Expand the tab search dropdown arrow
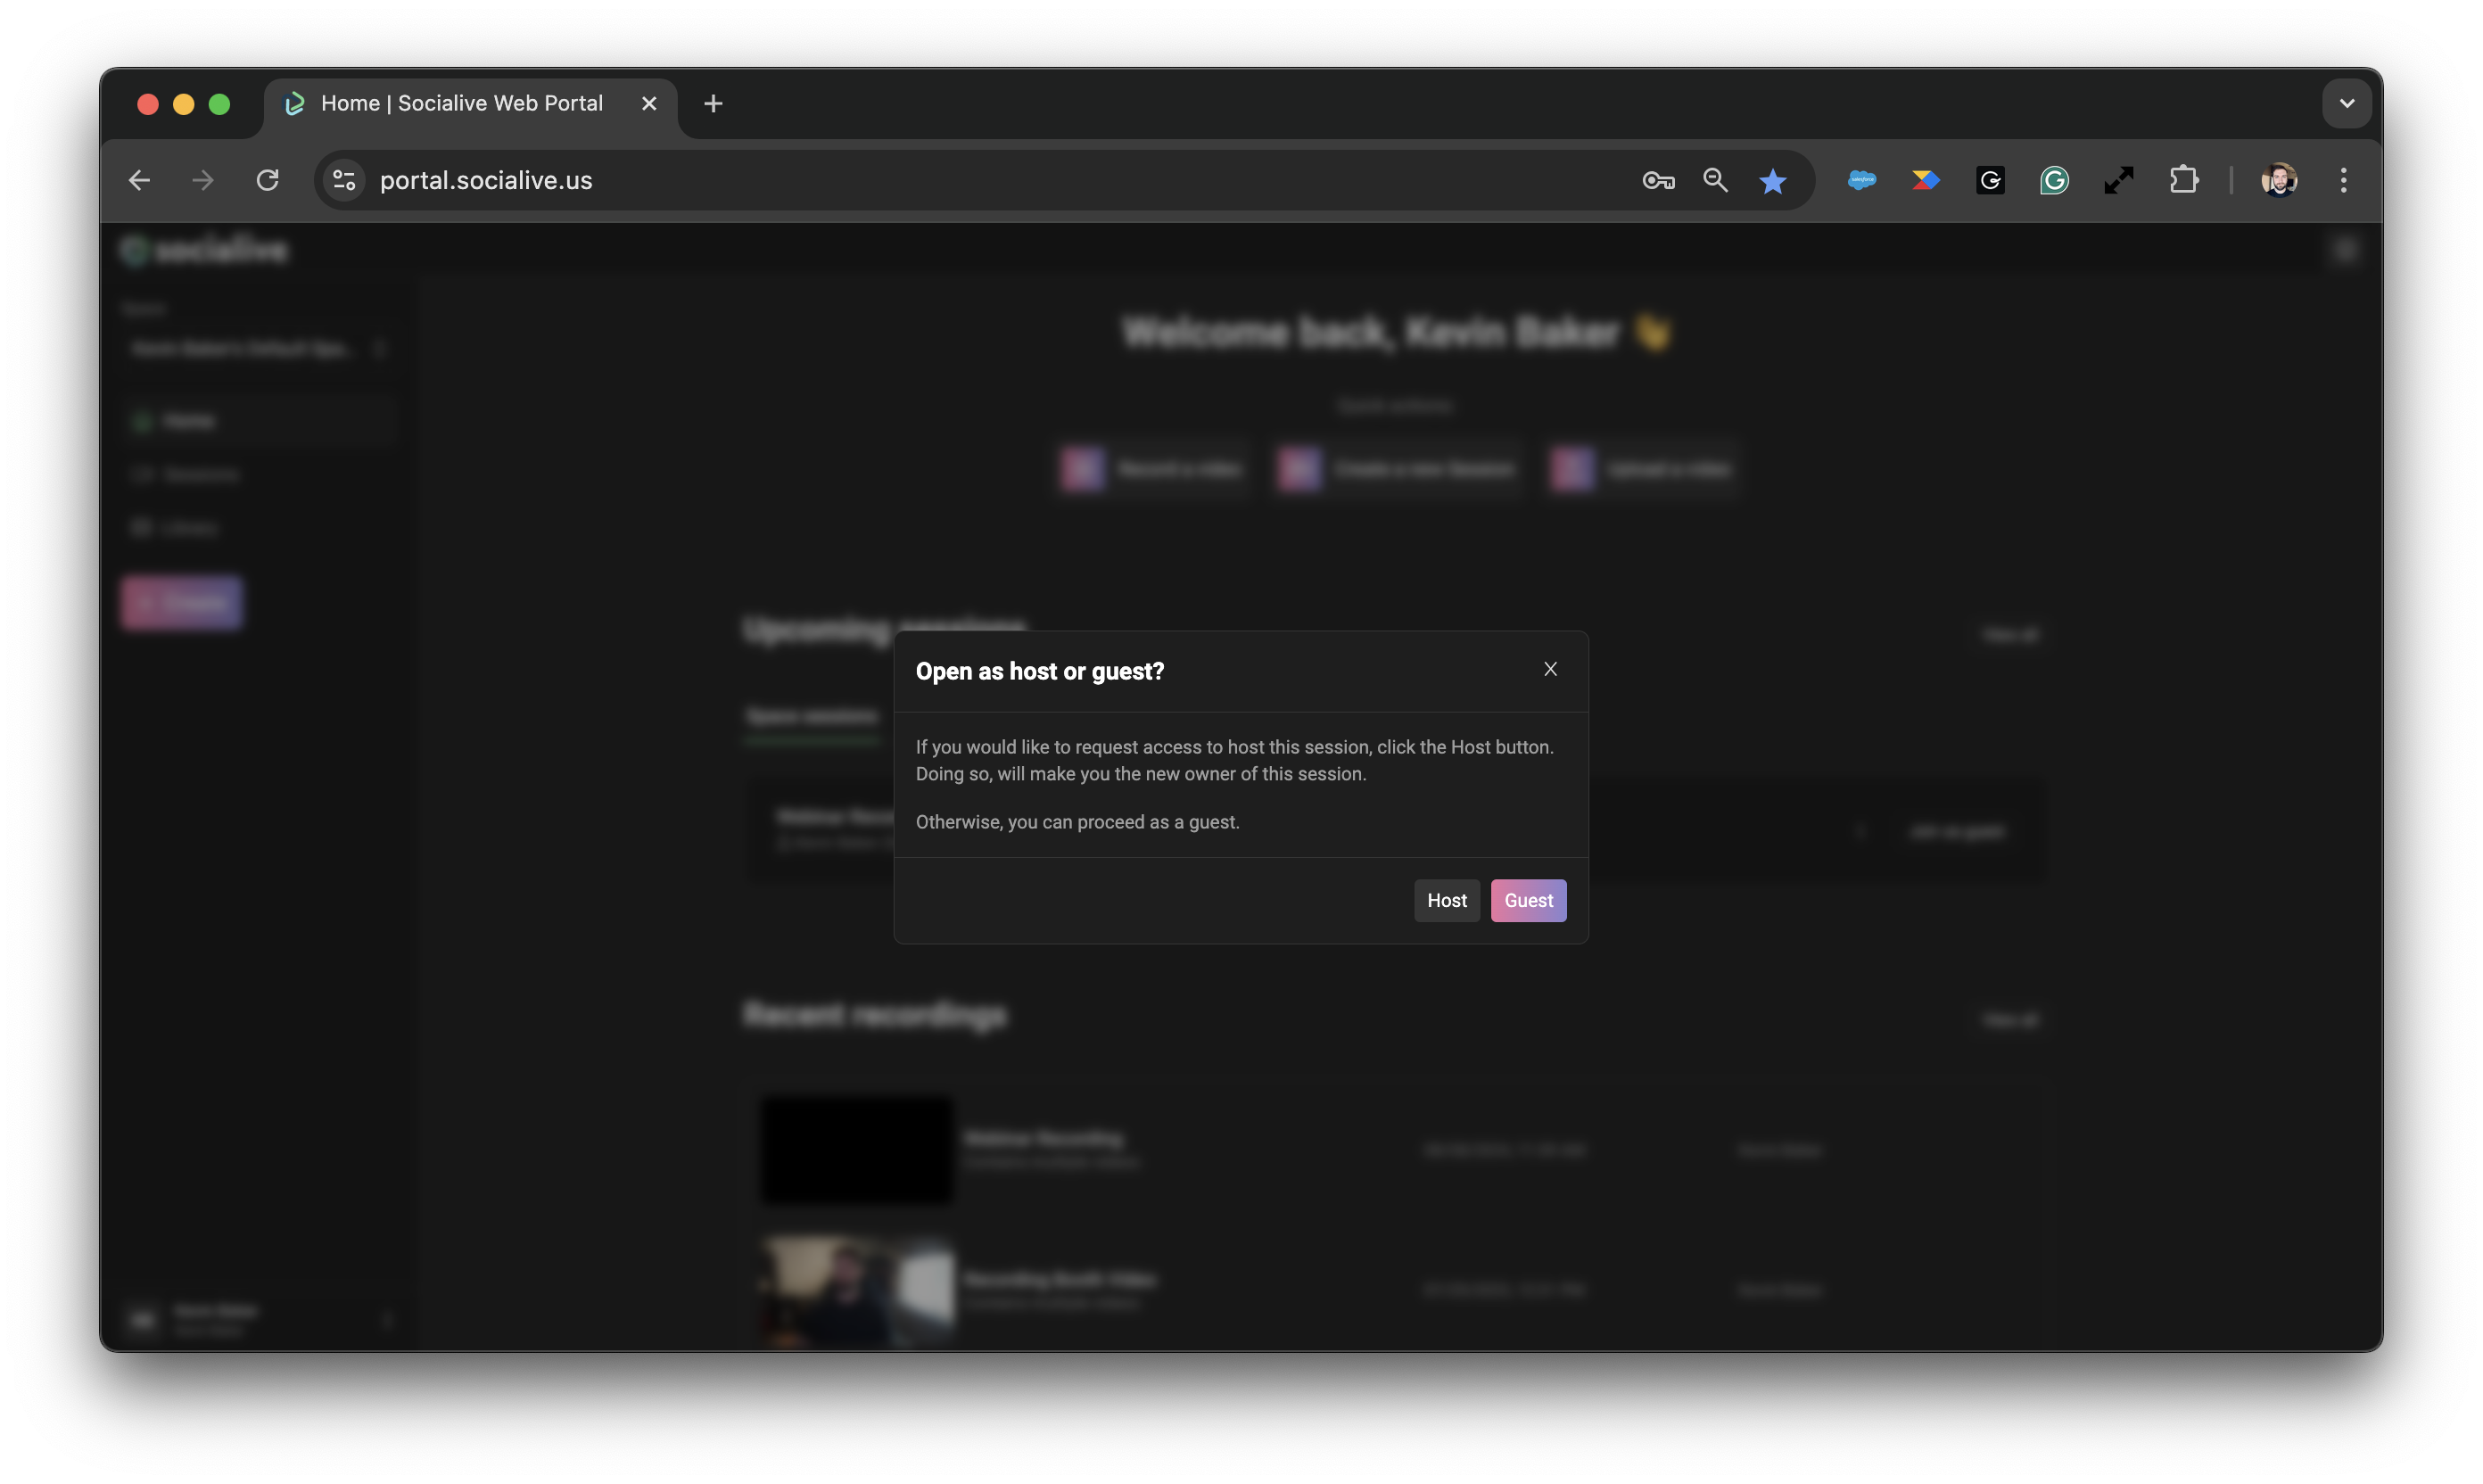The width and height of the screenshot is (2483, 1484). (2346, 103)
